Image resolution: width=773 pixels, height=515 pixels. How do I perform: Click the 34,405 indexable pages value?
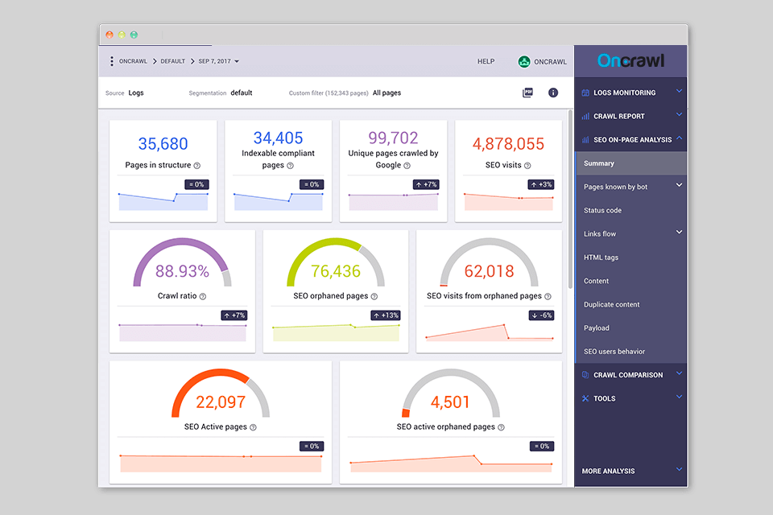tap(278, 138)
